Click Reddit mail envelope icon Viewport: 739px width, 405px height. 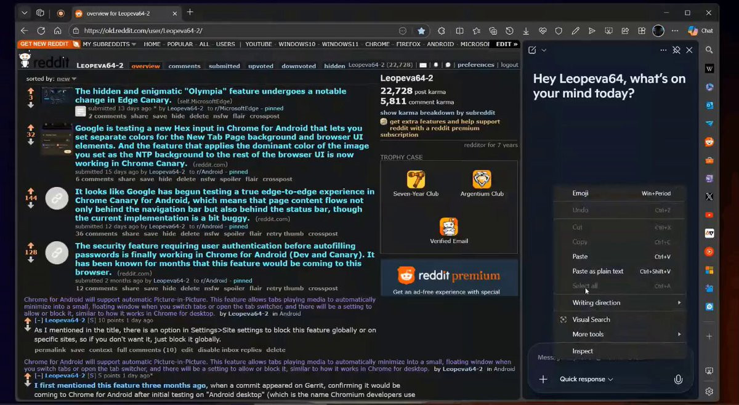click(422, 65)
